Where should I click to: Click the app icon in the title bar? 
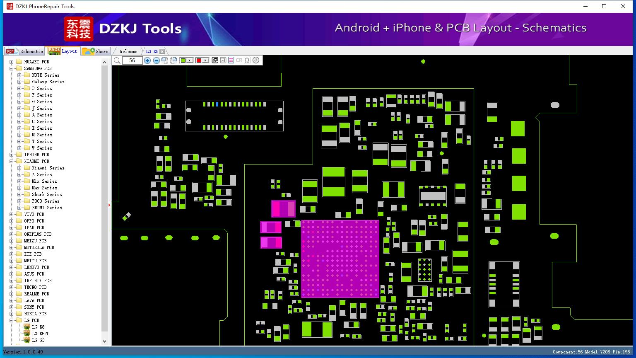[10, 6]
